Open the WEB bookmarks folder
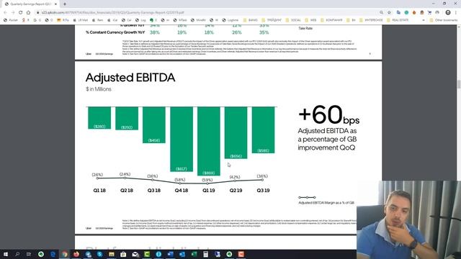This screenshot has width=461, height=259. click(310, 20)
